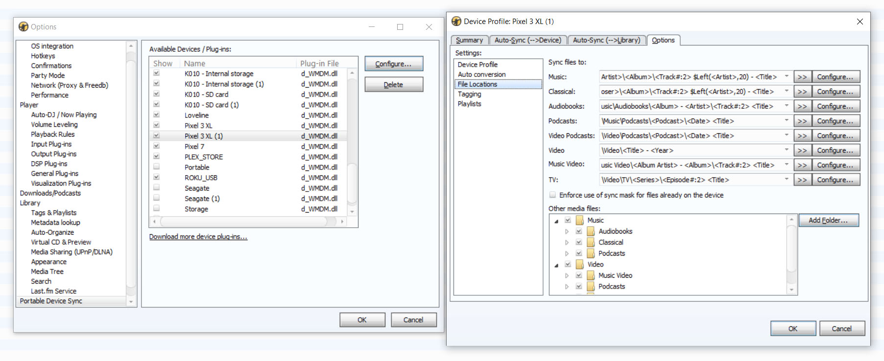Click the >> button on the Podcasts row
This screenshot has height=361, width=884.
(x=802, y=121)
